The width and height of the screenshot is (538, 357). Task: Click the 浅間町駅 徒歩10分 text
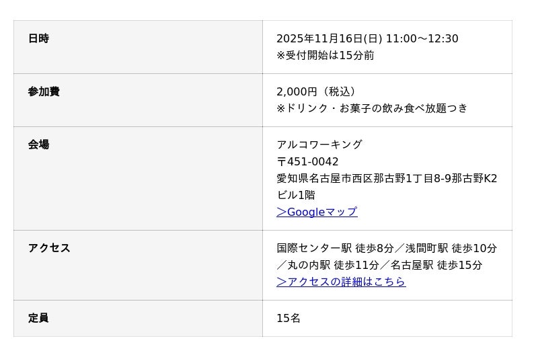pos(451,249)
